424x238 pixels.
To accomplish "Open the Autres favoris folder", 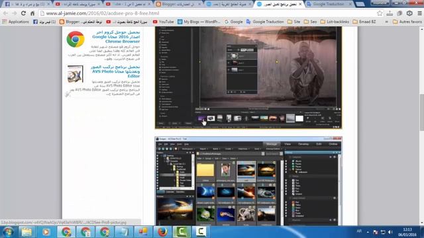I will [407, 22].
